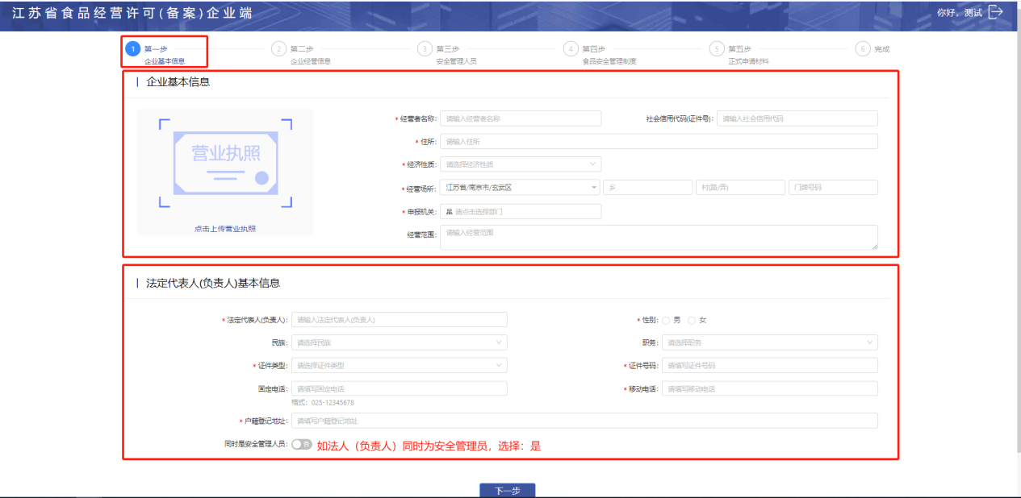The height and width of the screenshot is (498, 1021).
Task: Click the 经营者名称 input field
Action: (x=521, y=118)
